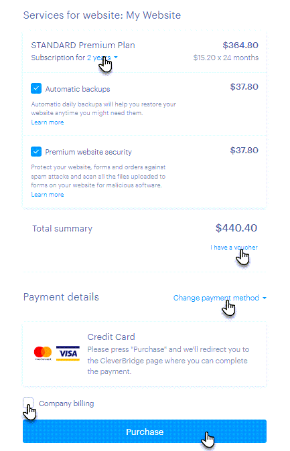Open the 2 years subscription dropdown
Viewport: 290px width, 451px height.
pos(98,58)
